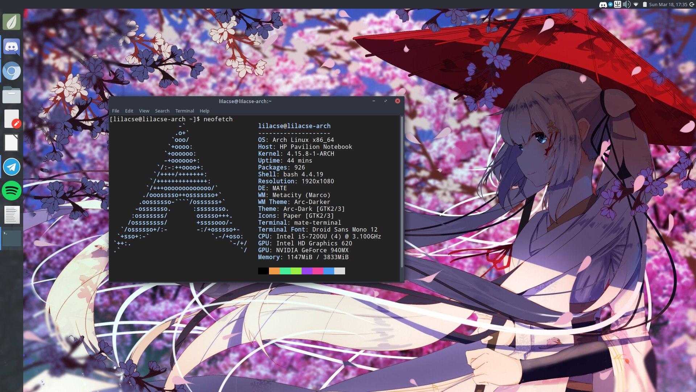Click the lilacse@lilacse-arch header in neofetch output
Image resolution: width=696 pixels, height=392 pixels.
[294, 126]
